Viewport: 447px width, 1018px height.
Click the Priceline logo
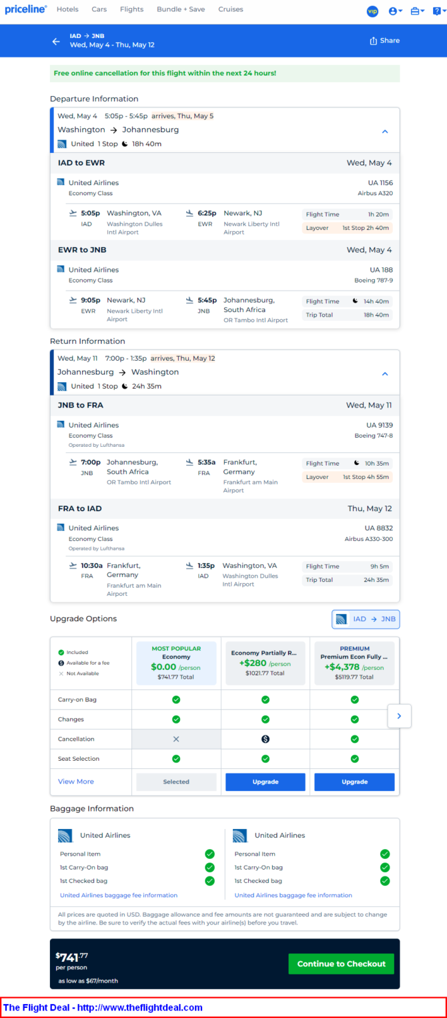coord(26,9)
